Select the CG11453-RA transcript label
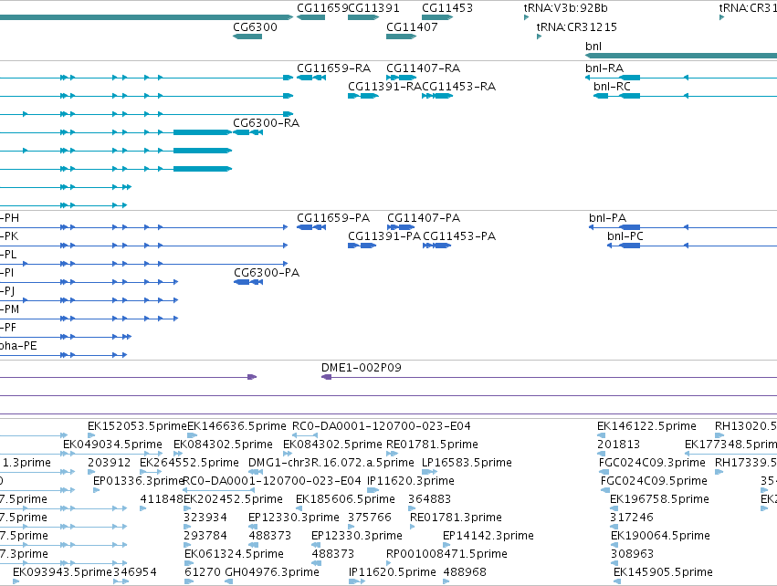 click(x=459, y=86)
